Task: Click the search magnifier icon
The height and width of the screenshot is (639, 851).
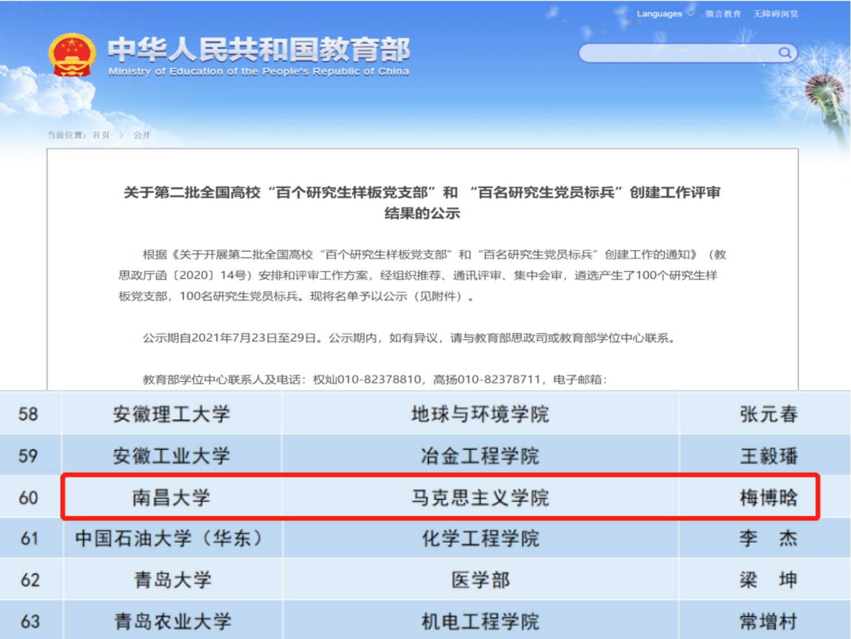Action: pyautogui.click(x=784, y=53)
